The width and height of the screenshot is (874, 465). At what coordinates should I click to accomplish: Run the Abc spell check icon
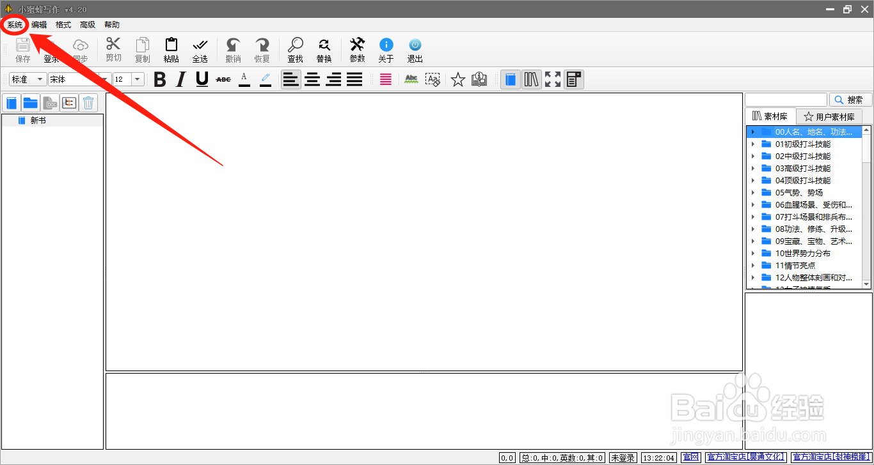[411, 79]
